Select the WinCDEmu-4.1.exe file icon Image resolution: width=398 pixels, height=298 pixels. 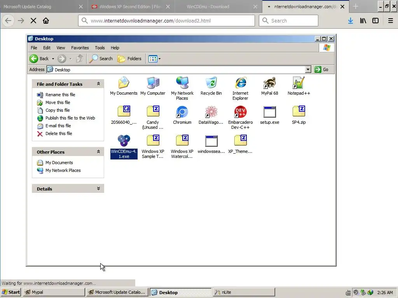click(x=124, y=140)
